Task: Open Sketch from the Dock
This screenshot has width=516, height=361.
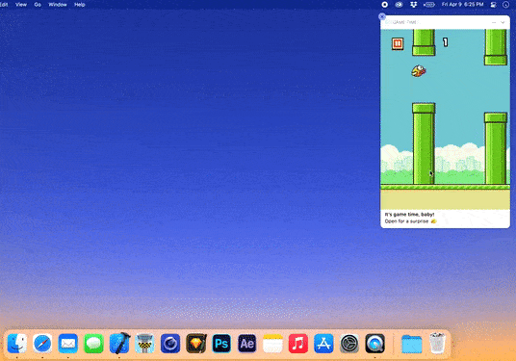Action: click(x=196, y=344)
